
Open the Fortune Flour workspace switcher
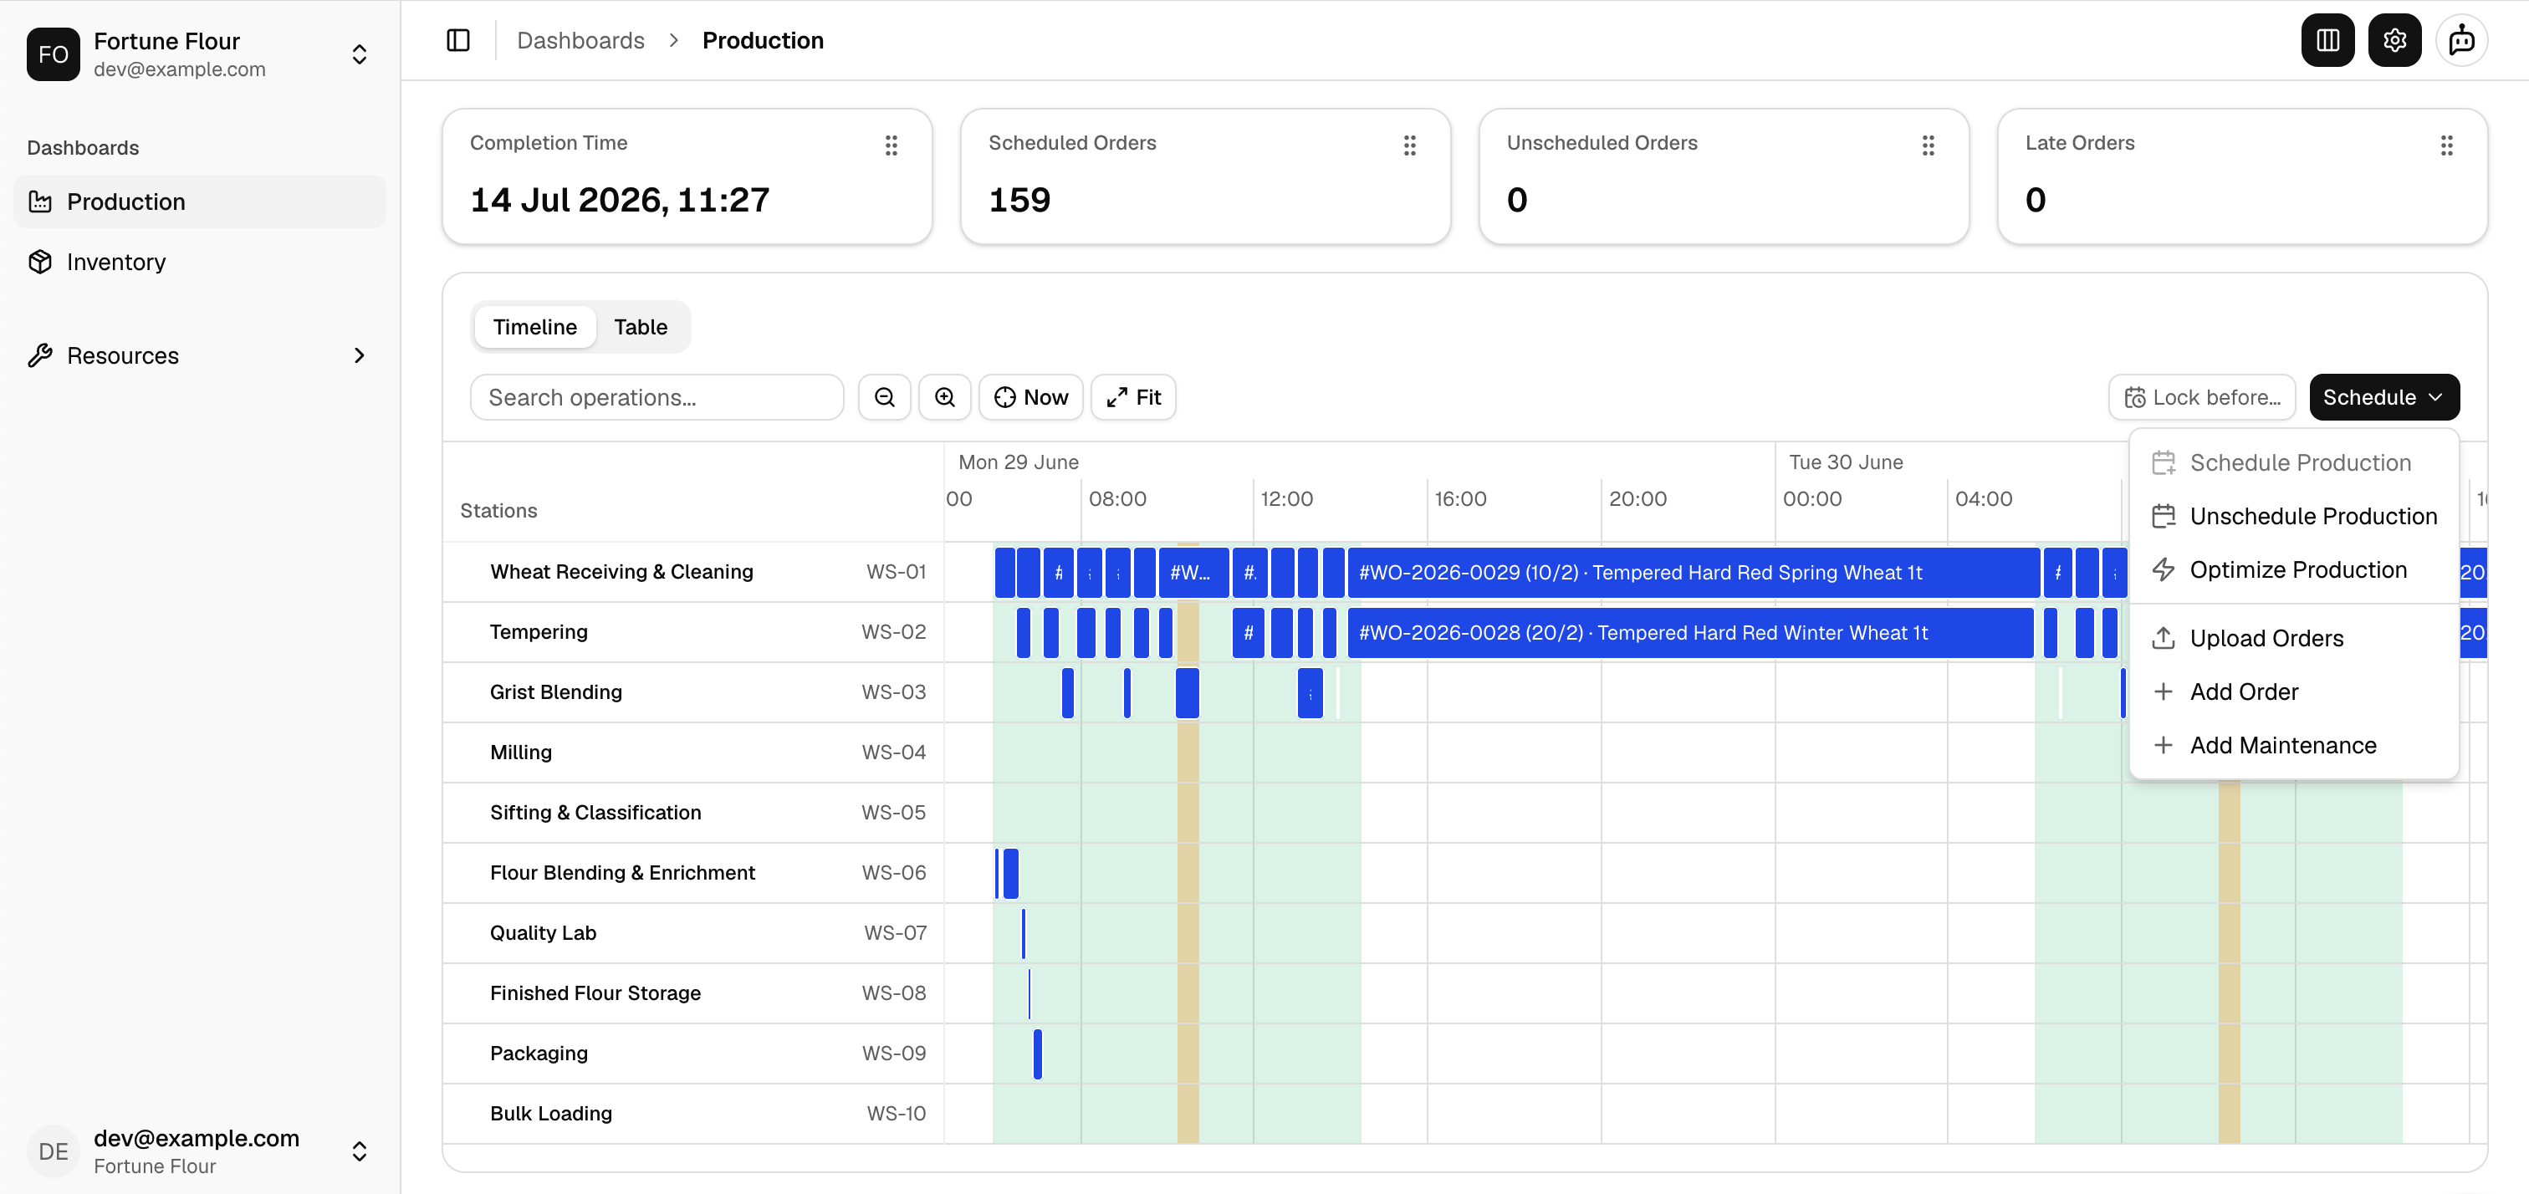pos(200,54)
